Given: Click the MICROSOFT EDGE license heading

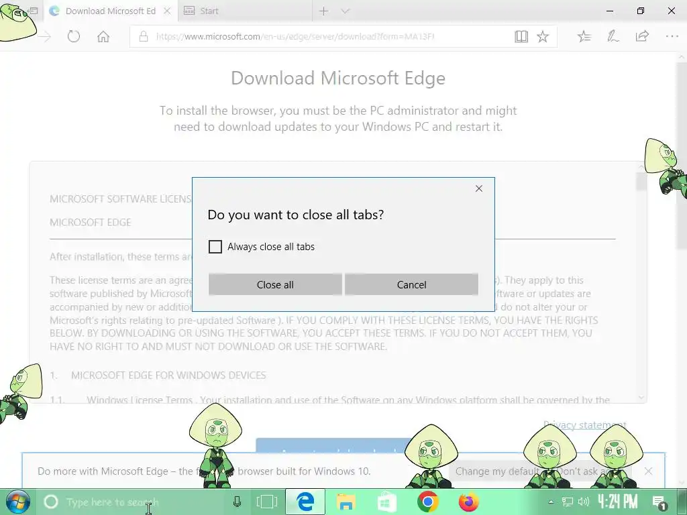Looking at the screenshot, I should click(x=91, y=223).
